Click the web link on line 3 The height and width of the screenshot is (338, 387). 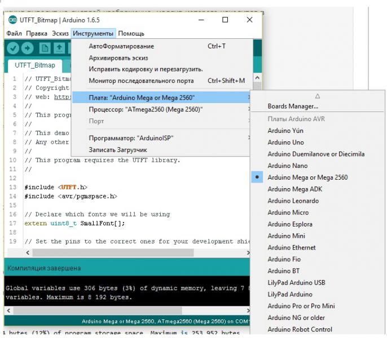point(63,97)
